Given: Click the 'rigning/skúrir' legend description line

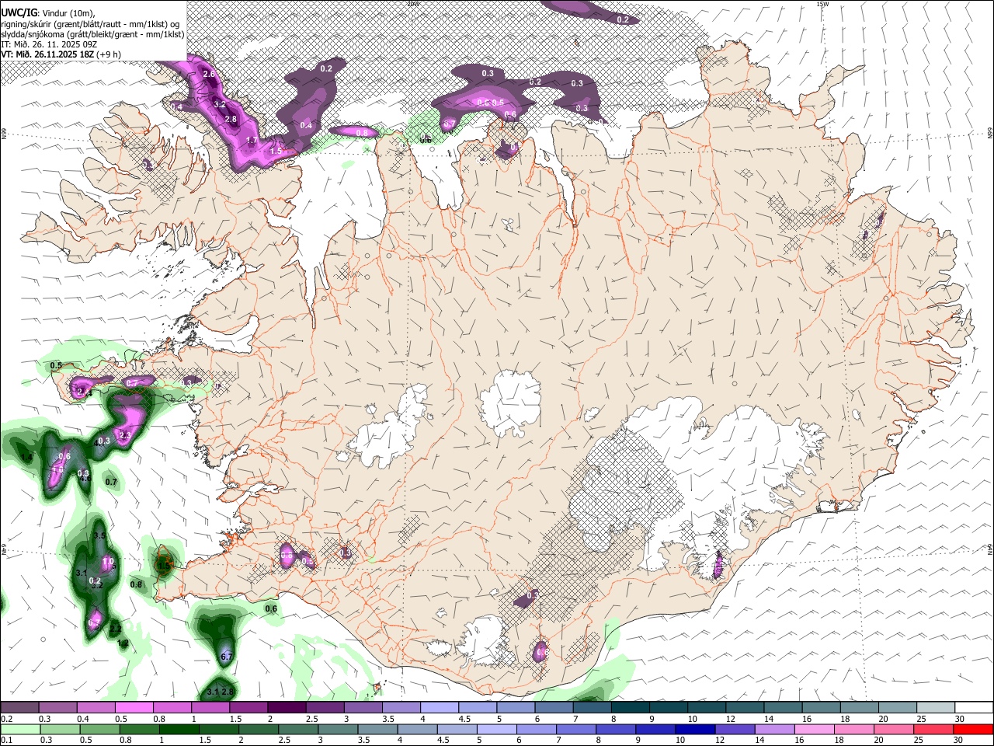Looking at the screenshot, I should pos(91,24).
